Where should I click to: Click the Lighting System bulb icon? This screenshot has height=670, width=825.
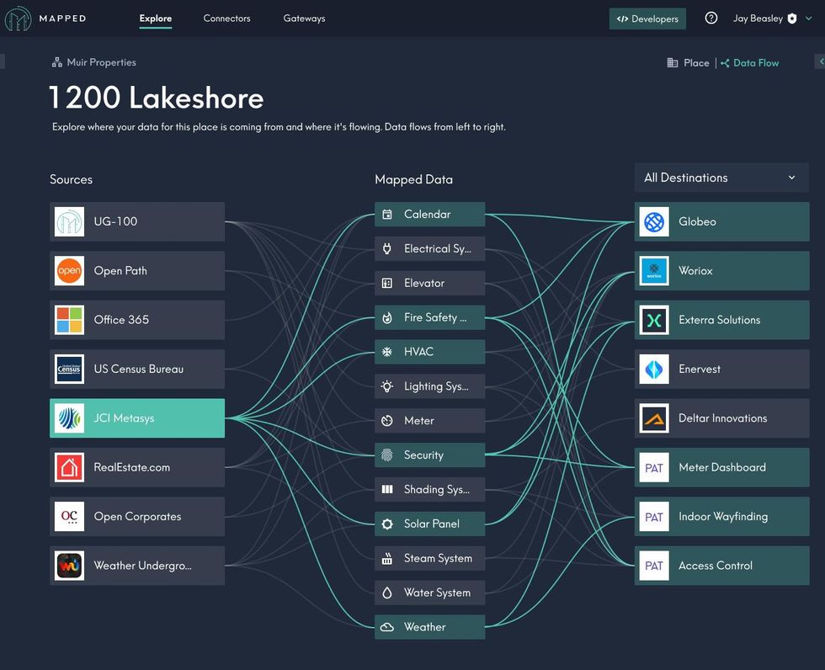[x=387, y=386]
